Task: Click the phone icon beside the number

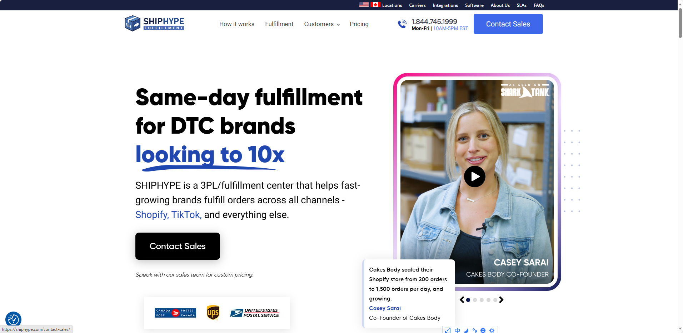Action: [x=402, y=24]
